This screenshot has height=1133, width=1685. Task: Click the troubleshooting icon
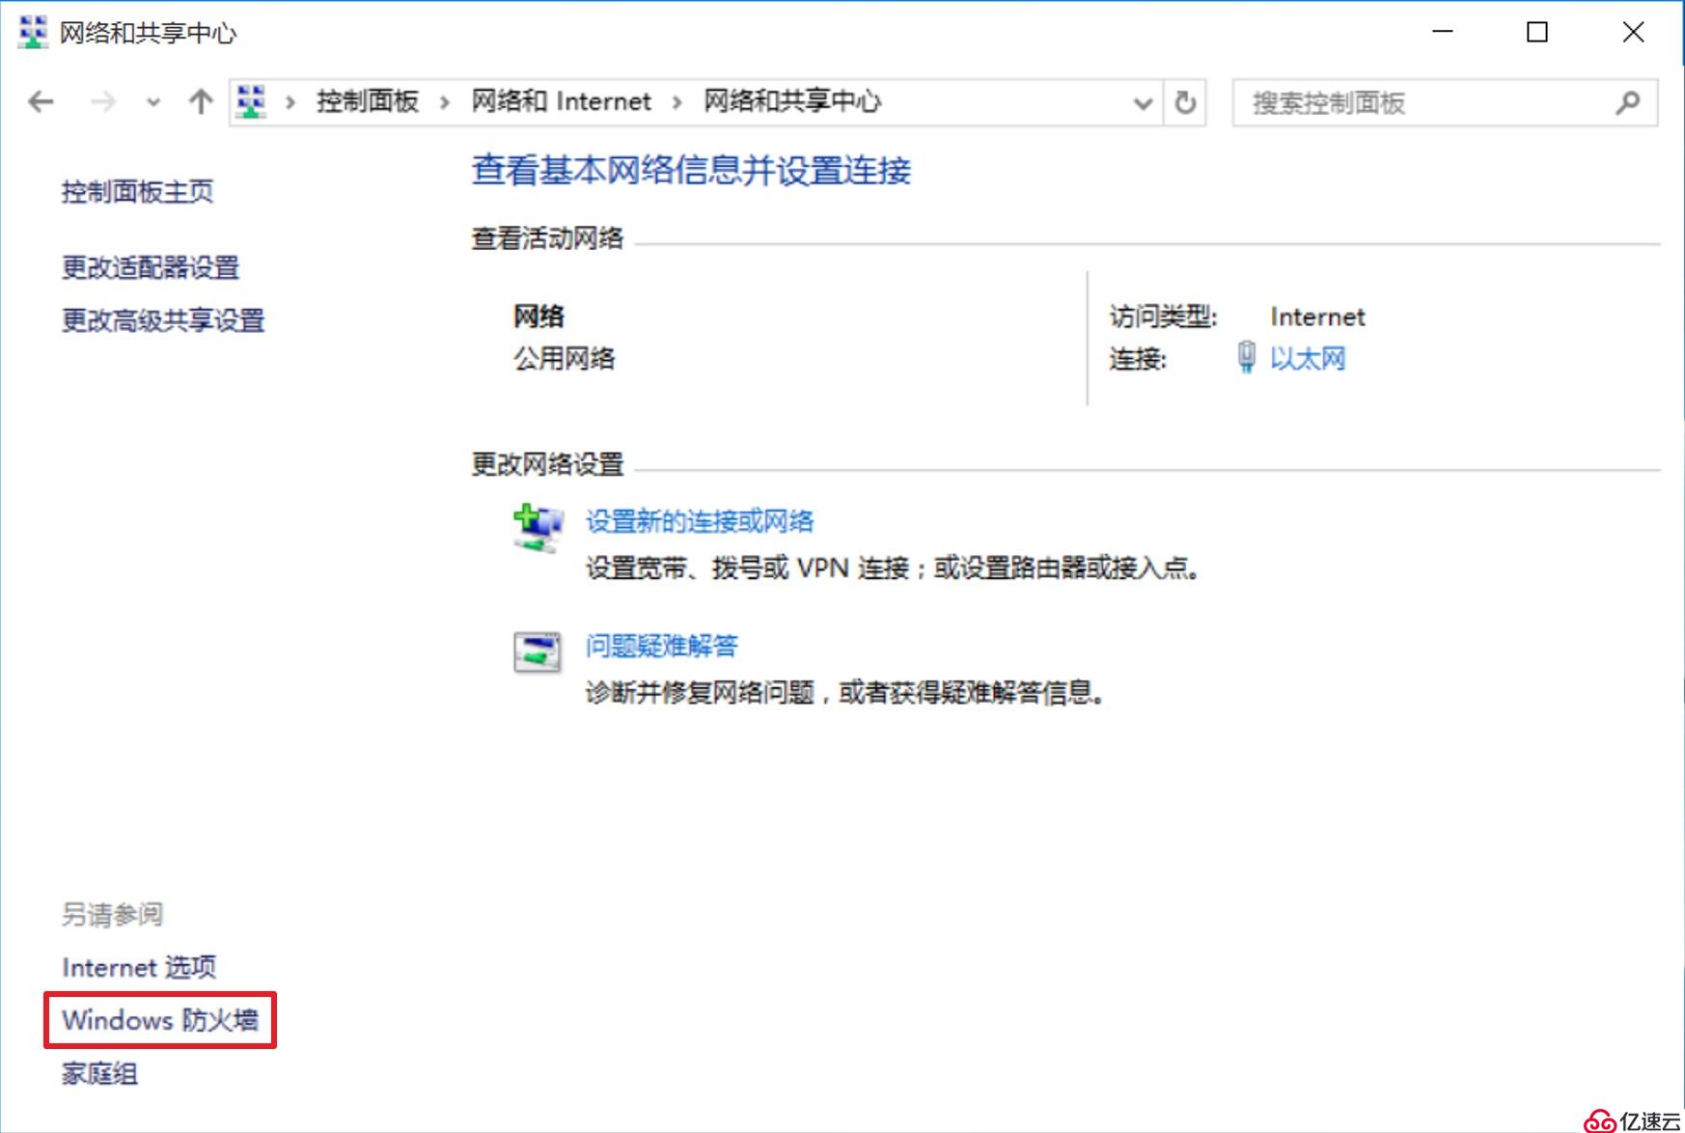pos(538,652)
